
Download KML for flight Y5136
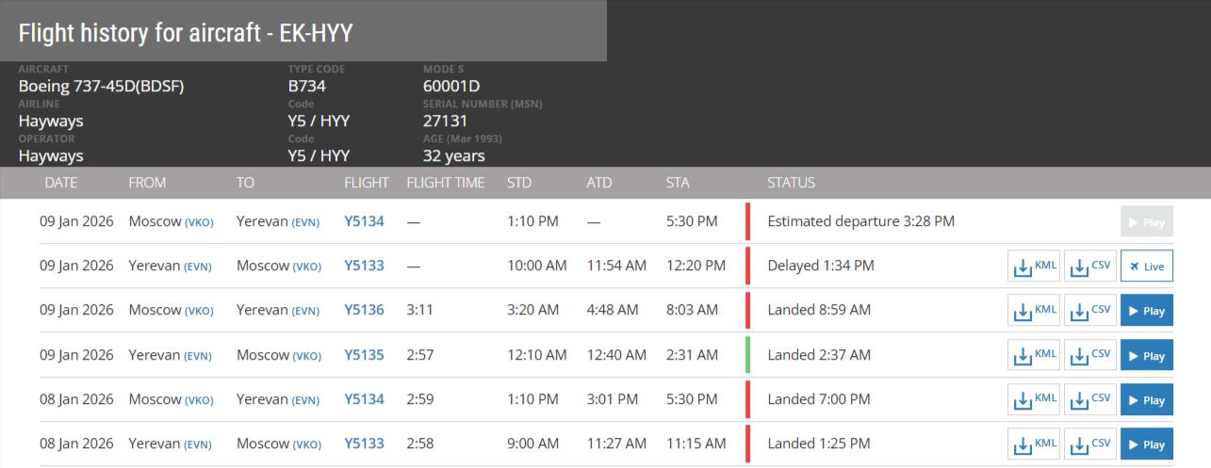pyautogui.click(x=1033, y=311)
